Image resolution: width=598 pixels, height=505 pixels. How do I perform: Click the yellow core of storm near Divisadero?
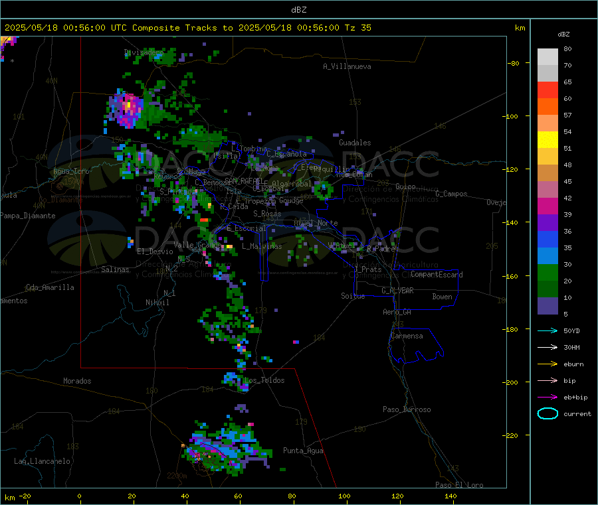128,104
